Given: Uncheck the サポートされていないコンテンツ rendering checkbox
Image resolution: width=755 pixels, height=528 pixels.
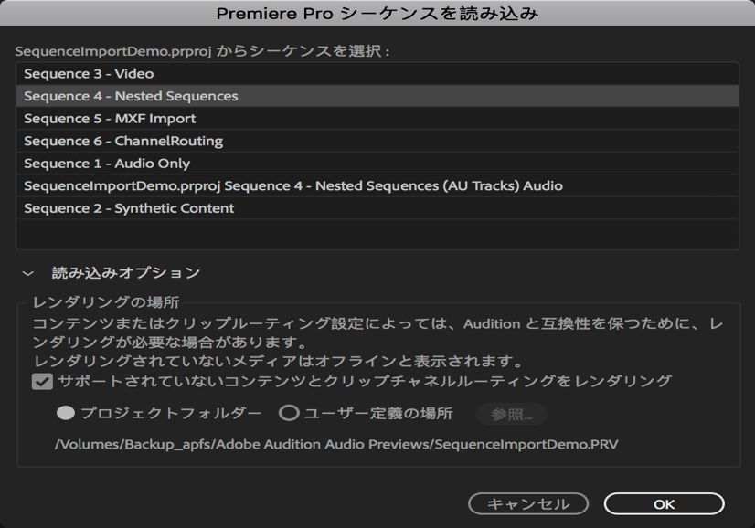Looking at the screenshot, I should (x=42, y=382).
